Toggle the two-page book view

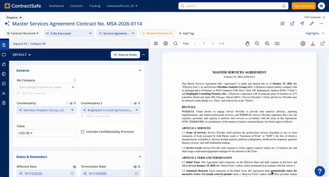click(277, 44)
